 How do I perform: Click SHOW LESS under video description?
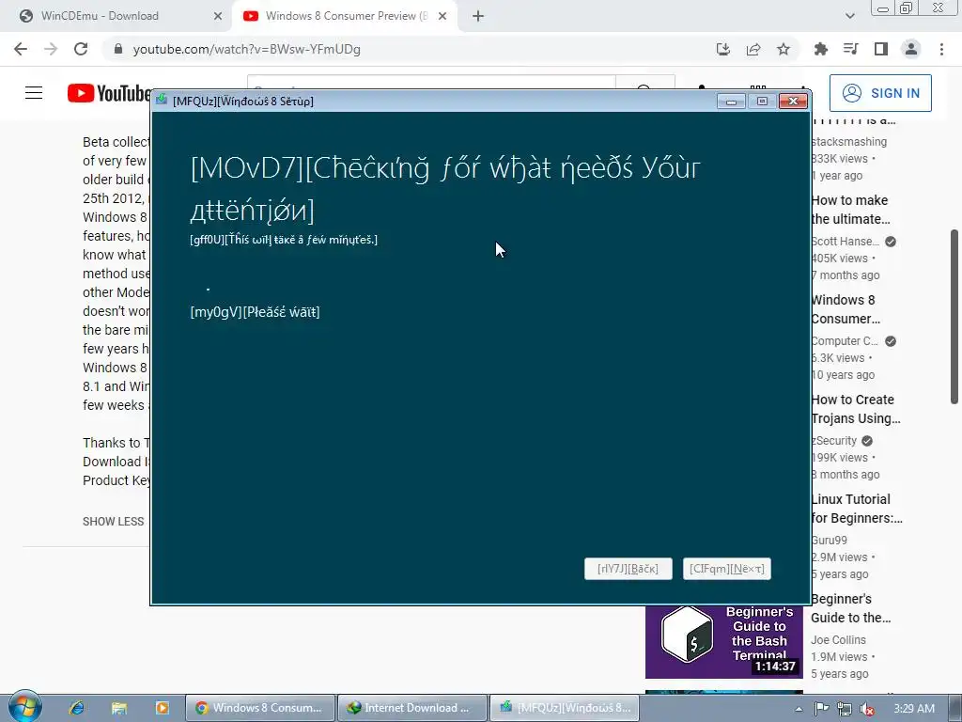(x=114, y=521)
